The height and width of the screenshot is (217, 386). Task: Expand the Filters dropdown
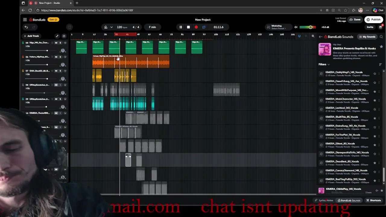pos(324,64)
